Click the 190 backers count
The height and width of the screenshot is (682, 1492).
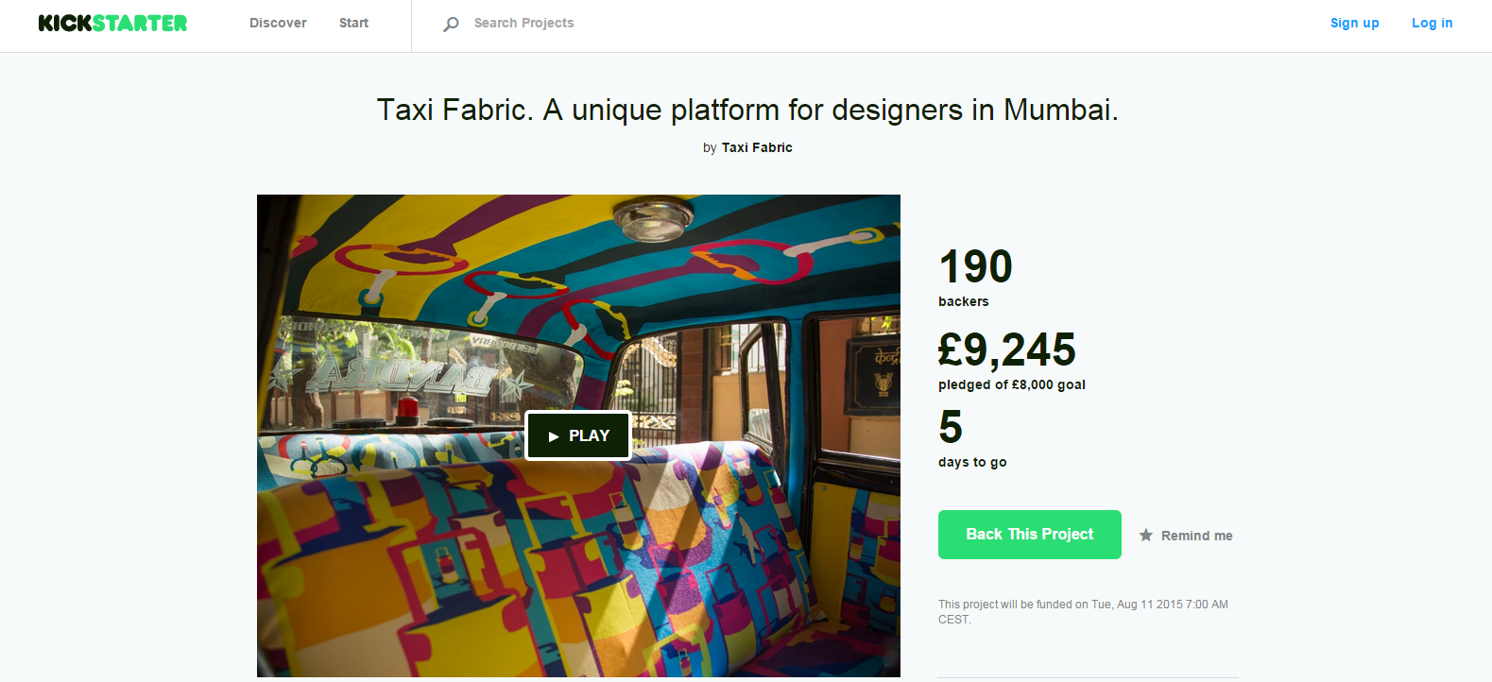975,267
